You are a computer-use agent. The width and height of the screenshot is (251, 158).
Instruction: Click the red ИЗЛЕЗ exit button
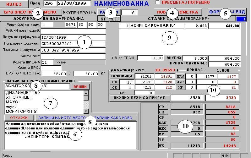pyautogui.click(x=14, y=4)
